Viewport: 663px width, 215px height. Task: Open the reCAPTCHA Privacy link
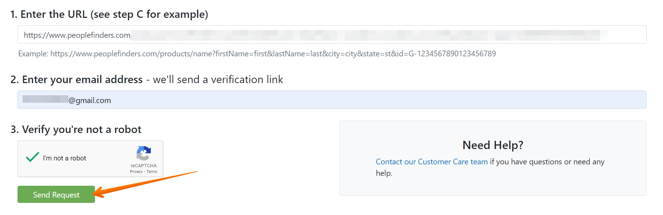click(x=136, y=172)
